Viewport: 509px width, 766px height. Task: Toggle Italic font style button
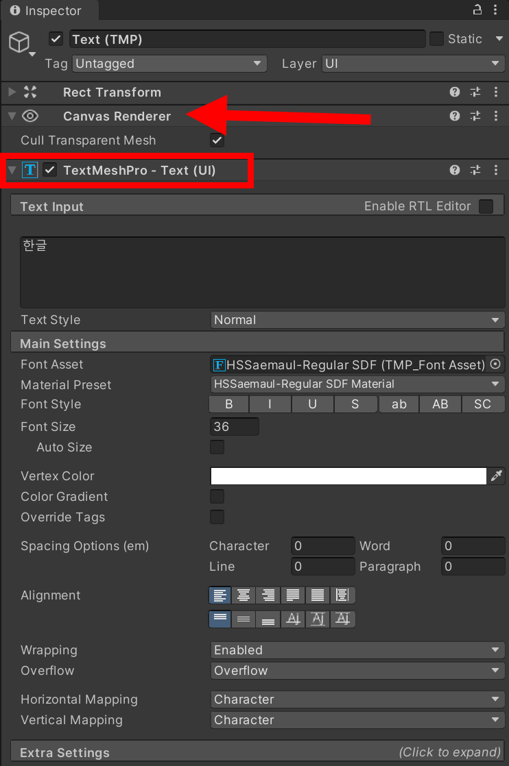[x=270, y=404]
